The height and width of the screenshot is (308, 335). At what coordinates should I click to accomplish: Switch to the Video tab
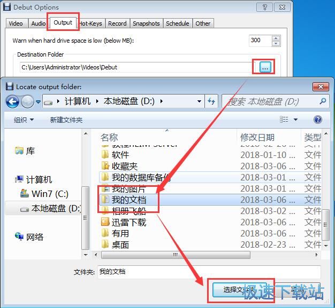point(17,23)
